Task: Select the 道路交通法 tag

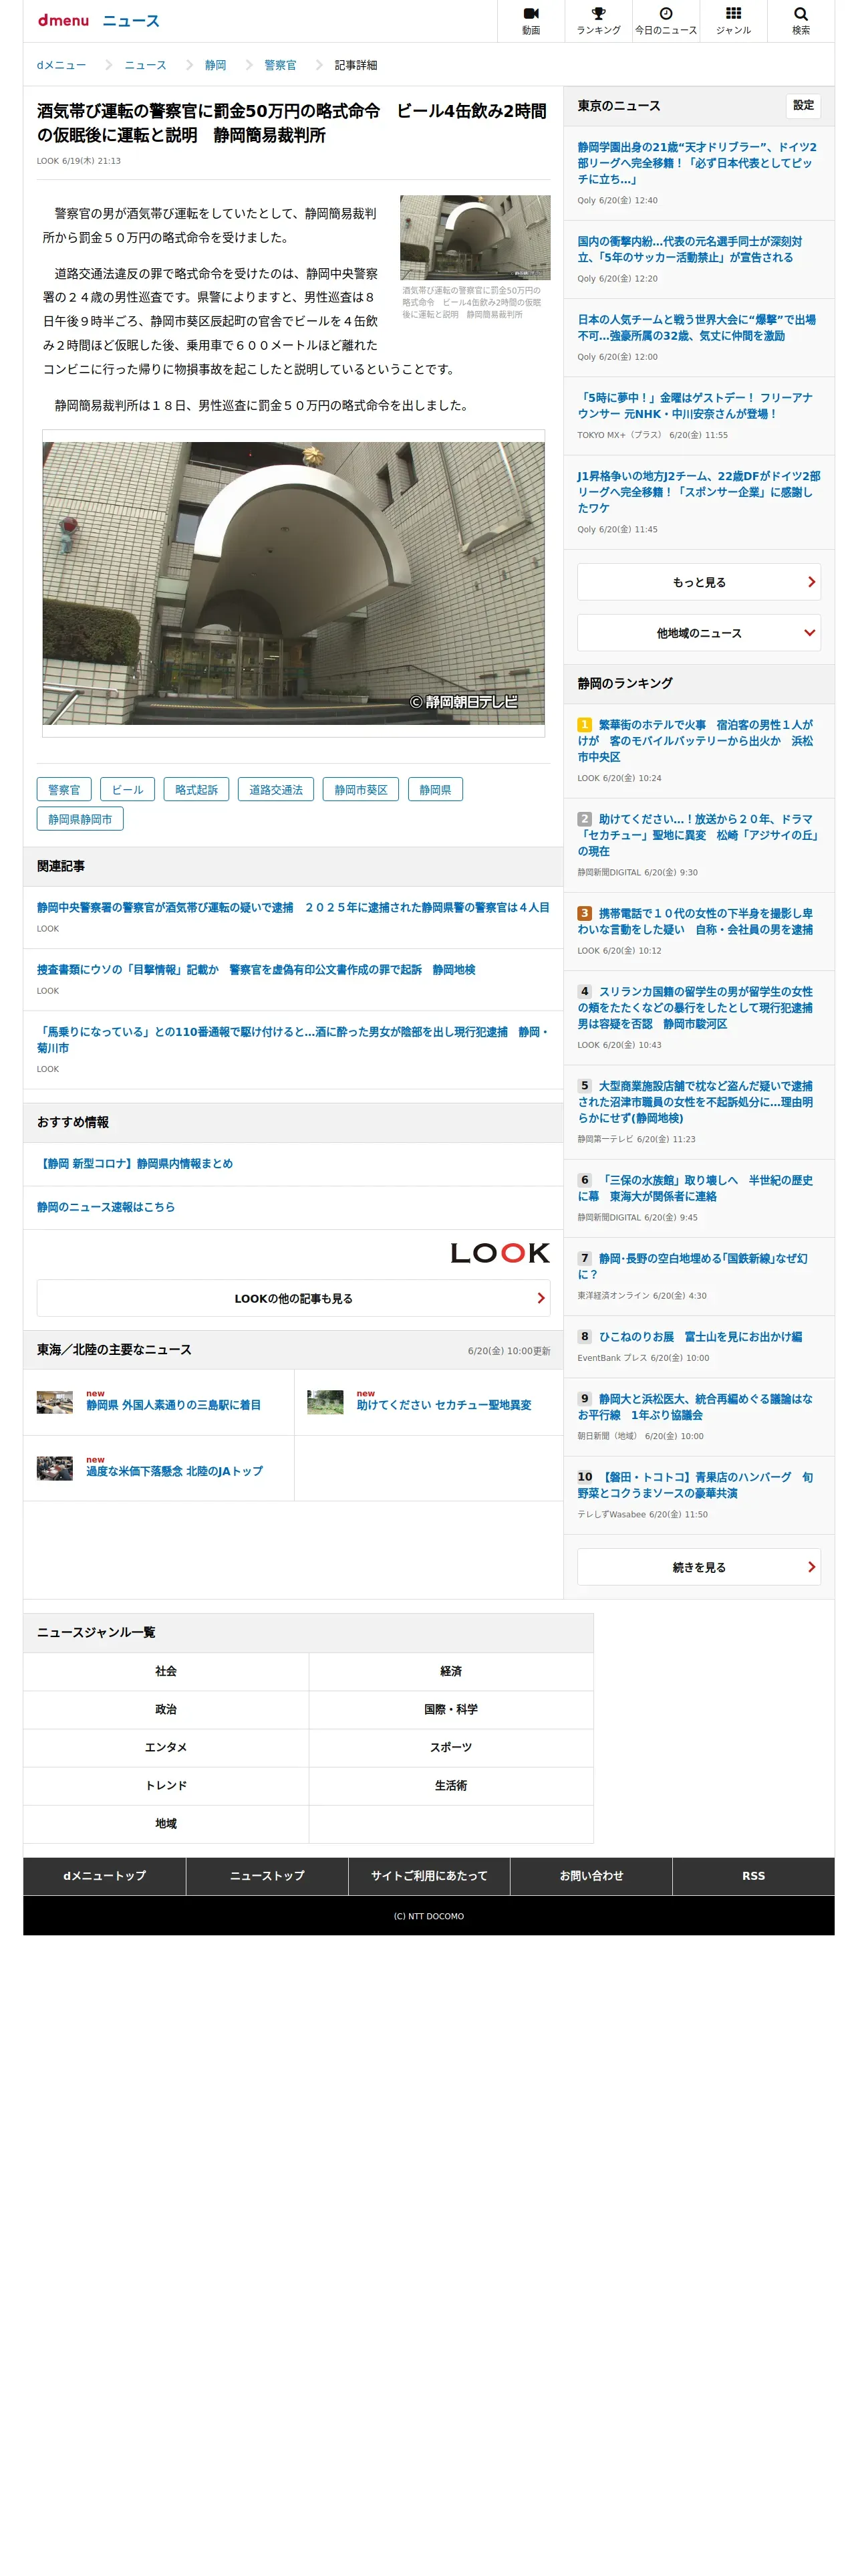Action: pos(276,789)
